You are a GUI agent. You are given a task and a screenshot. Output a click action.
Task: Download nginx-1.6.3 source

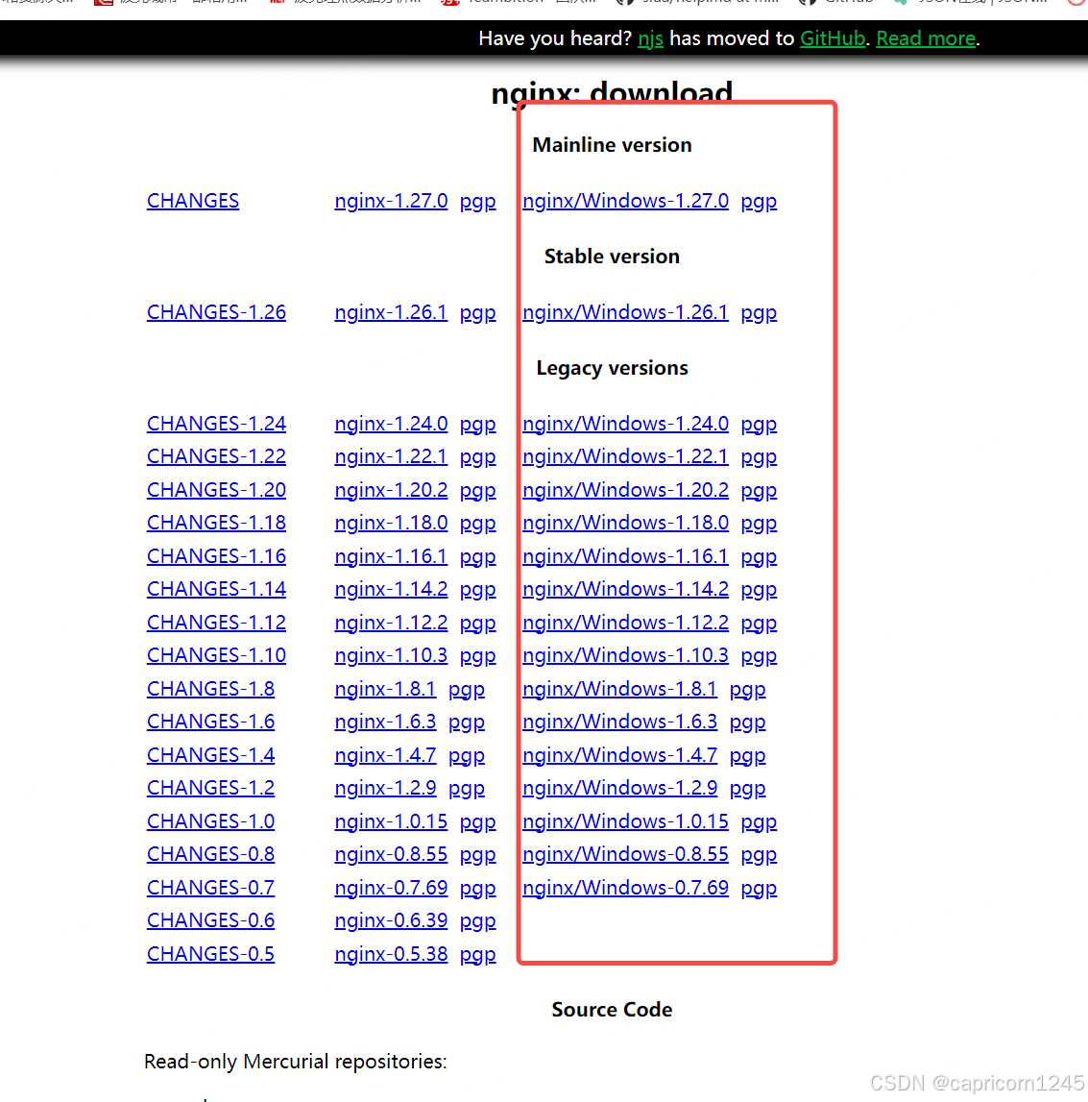coord(385,722)
